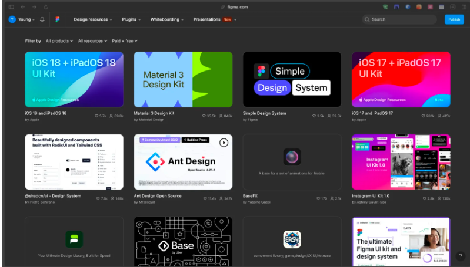Open the Simple Design System thumbnail
Image resolution: width=470 pixels, height=267 pixels.
pyautogui.click(x=292, y=80)
